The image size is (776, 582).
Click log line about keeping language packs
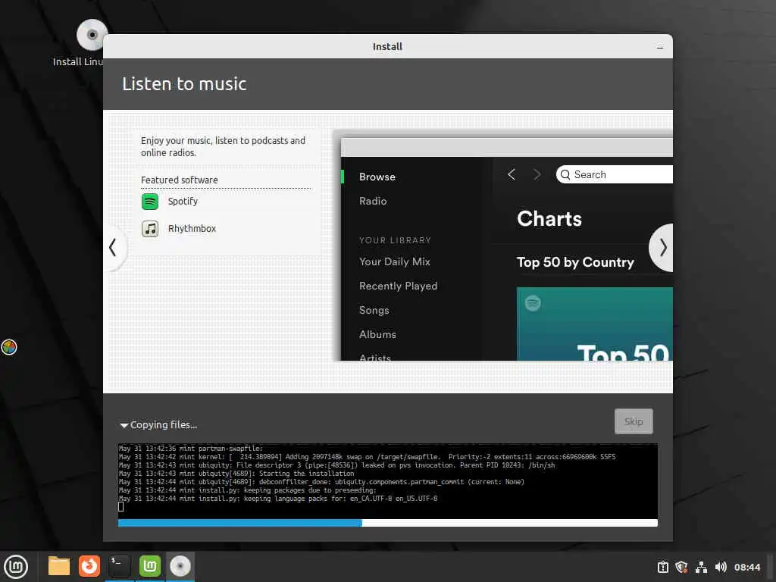tap(278, 499)
